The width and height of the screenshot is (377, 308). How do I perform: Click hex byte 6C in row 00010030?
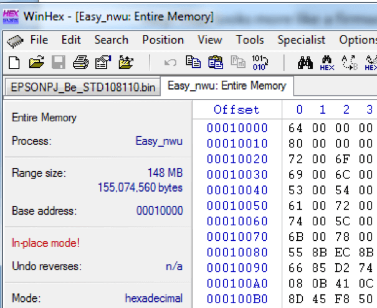[x=342, y=174]
